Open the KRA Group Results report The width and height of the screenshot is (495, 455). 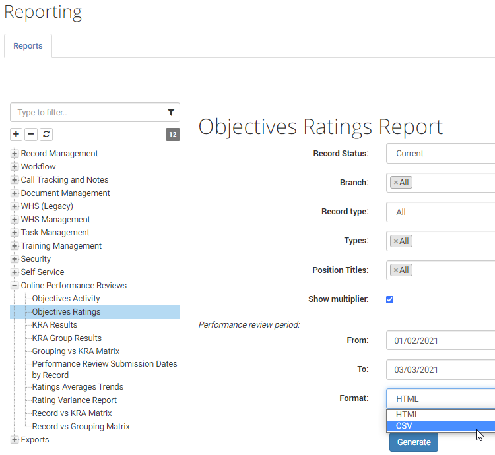coord(67,338)
